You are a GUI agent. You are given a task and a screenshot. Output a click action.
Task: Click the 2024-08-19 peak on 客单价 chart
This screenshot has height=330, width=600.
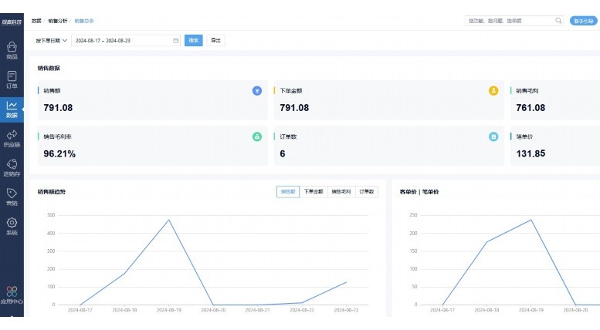(x=531, y=220)
